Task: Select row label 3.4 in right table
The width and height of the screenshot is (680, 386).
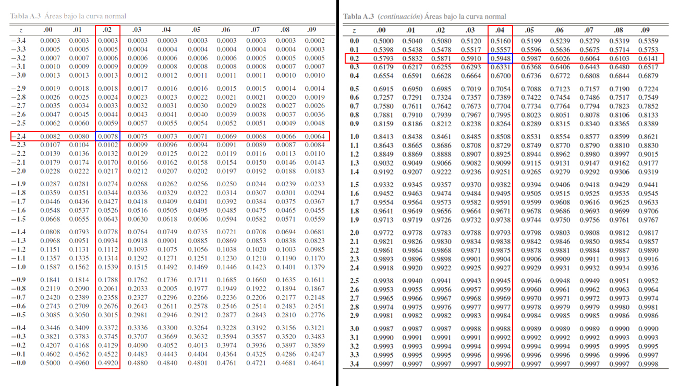Action: pos(355,364)
